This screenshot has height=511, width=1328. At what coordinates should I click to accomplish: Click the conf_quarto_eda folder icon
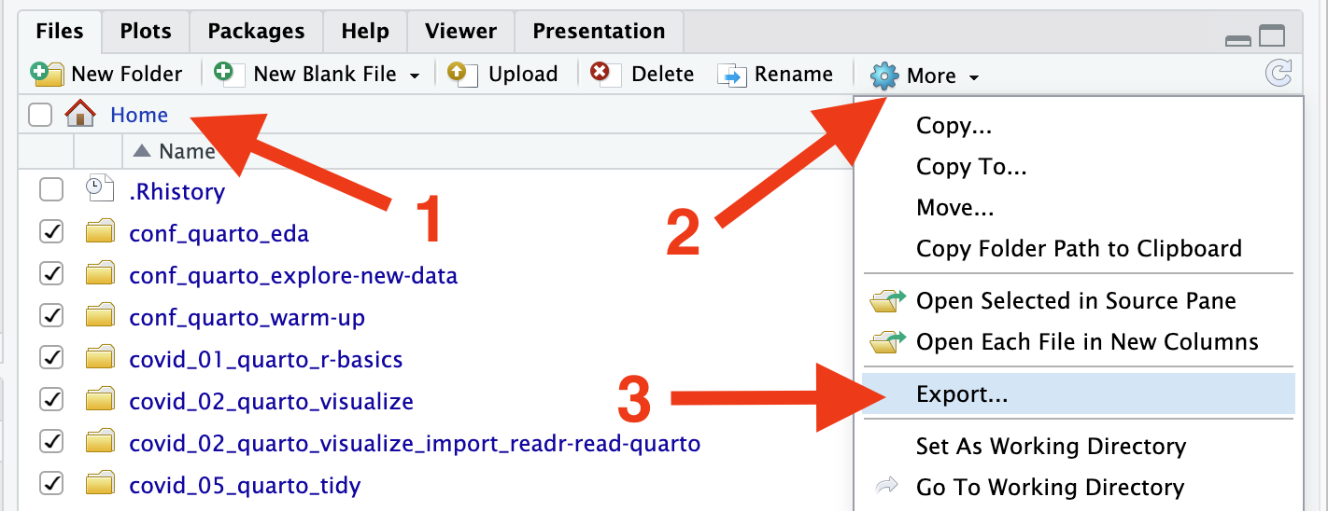point(99,232)
